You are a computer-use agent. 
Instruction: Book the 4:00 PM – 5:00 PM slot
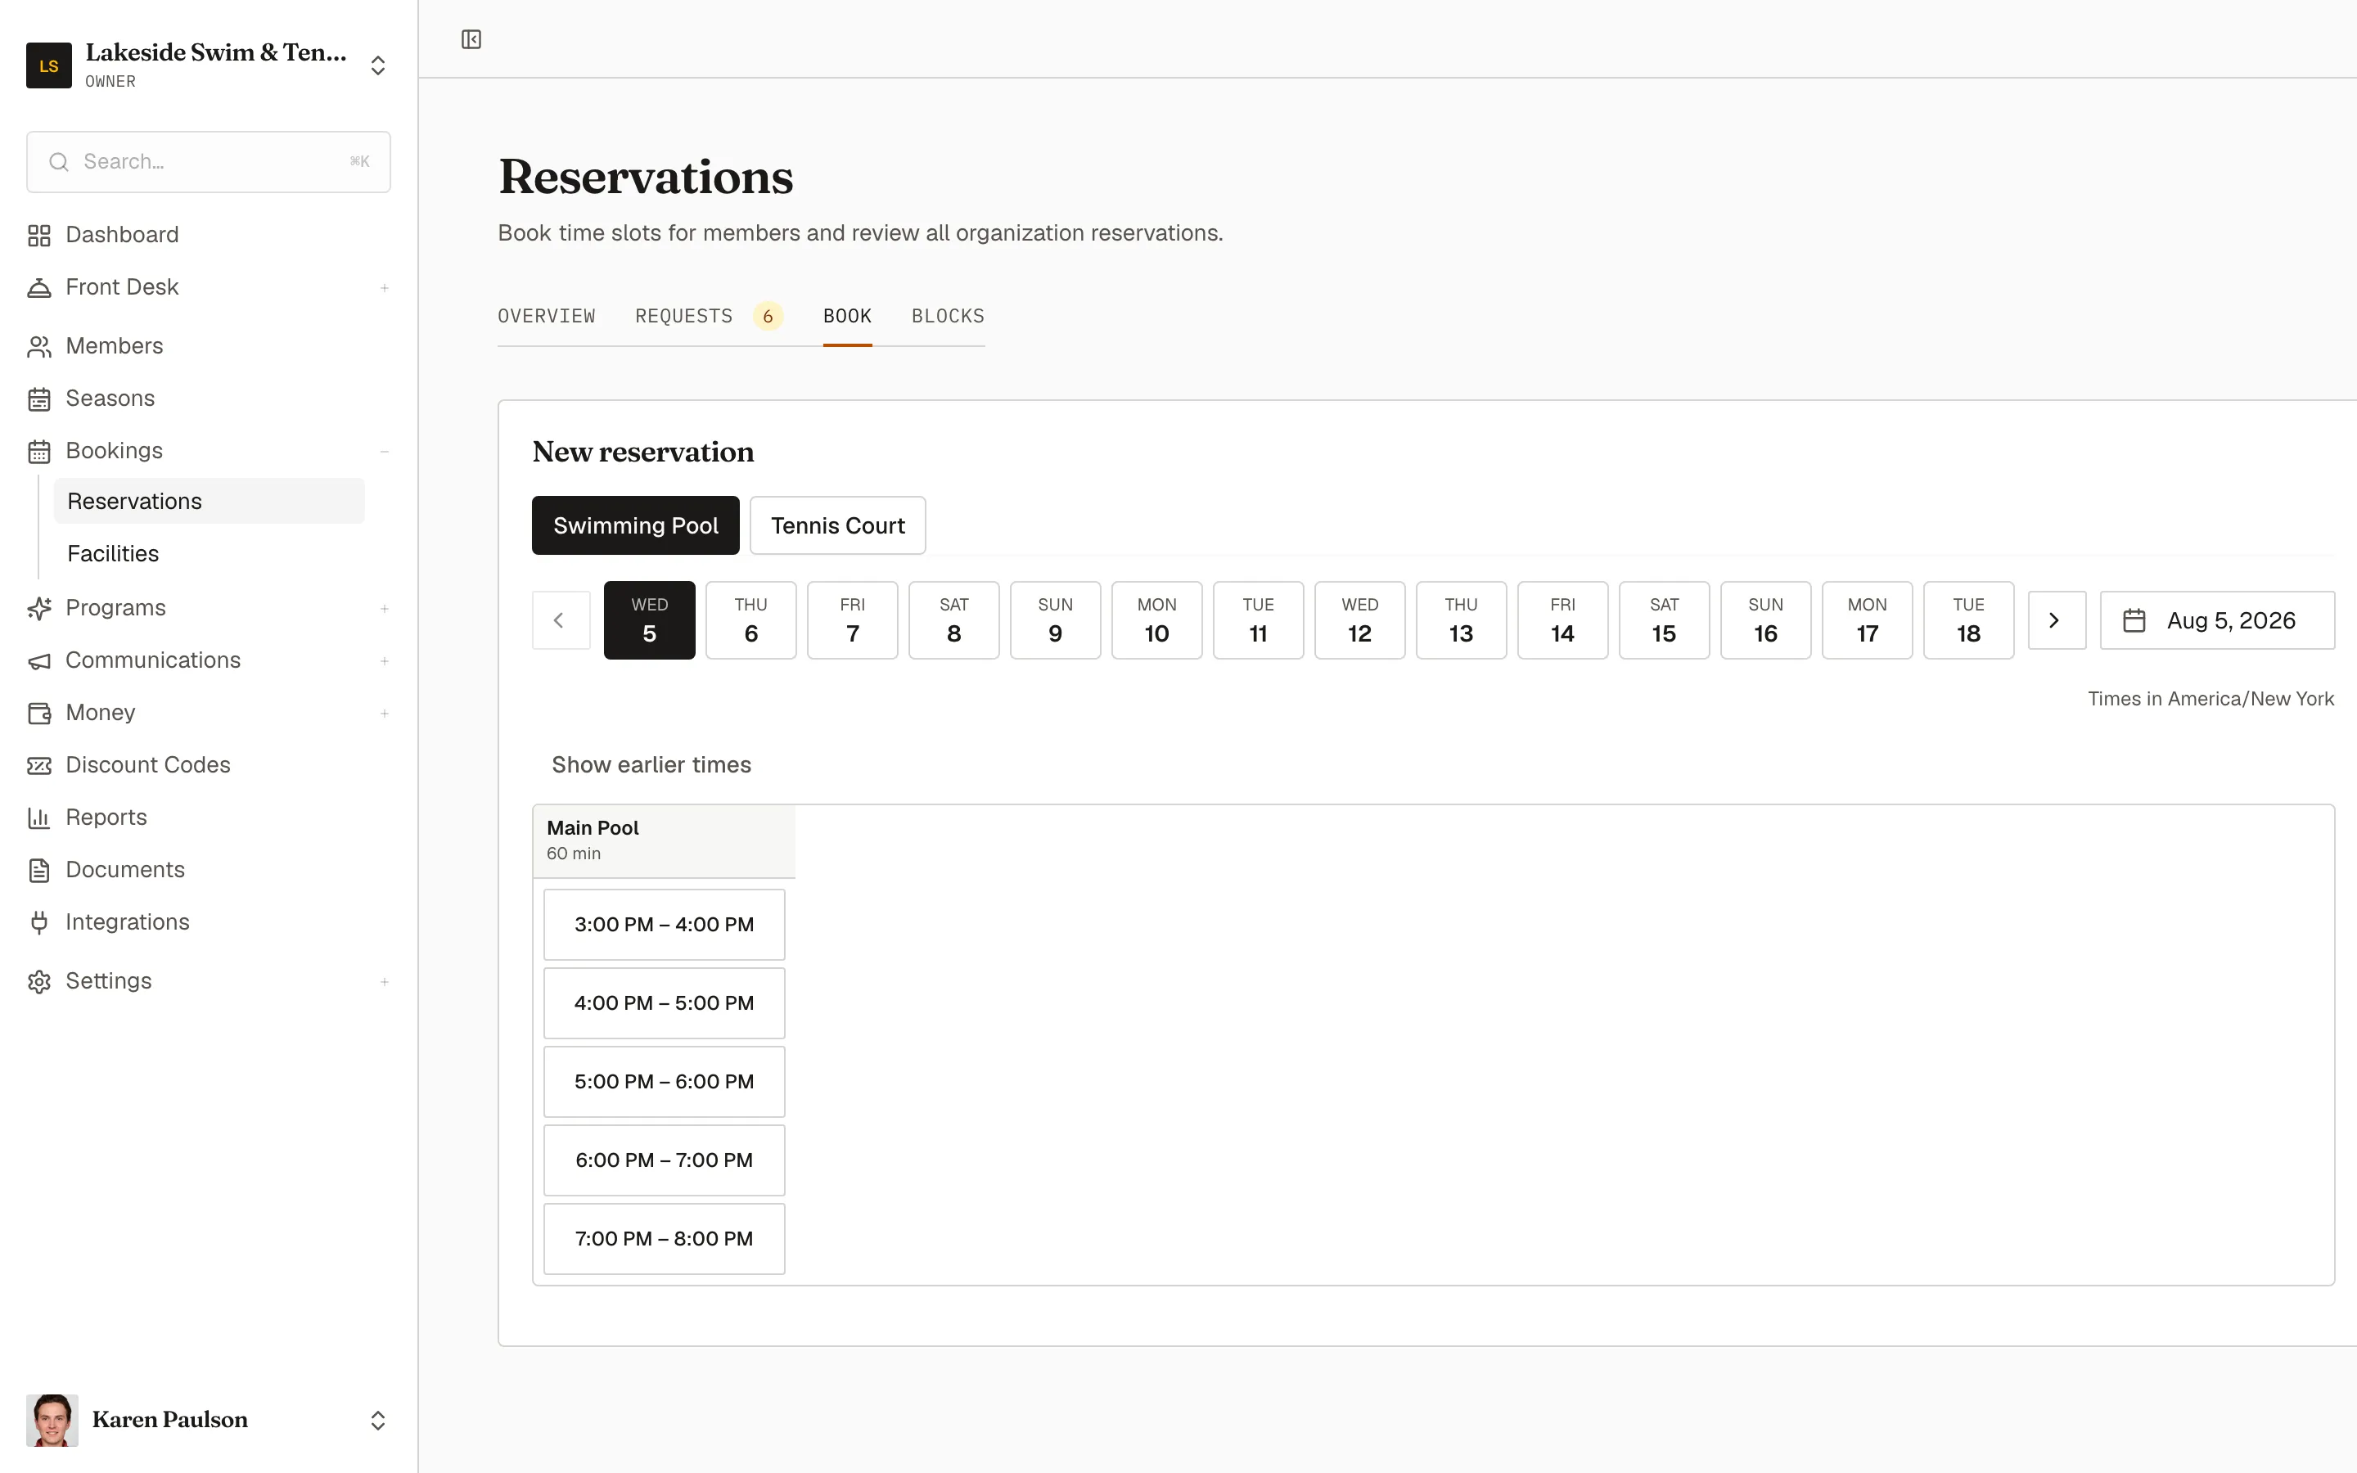tap(665, 1003)
